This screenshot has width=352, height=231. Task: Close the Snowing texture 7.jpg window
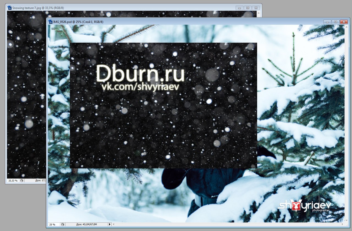tap(256, 8)
